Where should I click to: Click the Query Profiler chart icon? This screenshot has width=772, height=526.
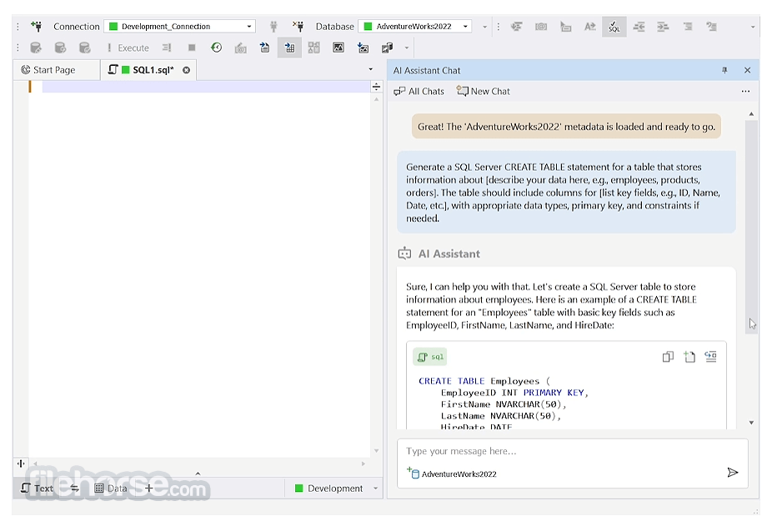tap(338, 48)
